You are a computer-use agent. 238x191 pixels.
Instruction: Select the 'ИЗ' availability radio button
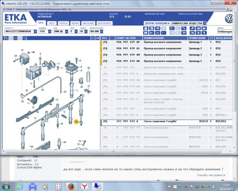tap(126, 17)
